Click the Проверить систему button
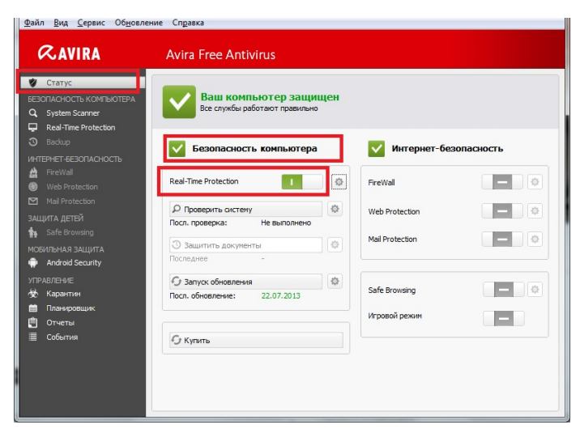 [x=246, y=209]
